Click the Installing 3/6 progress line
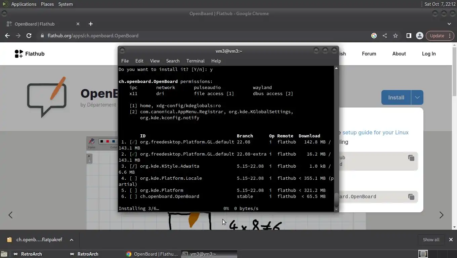The height and width of the screenshot is (258, 457). tap(189, 208)
